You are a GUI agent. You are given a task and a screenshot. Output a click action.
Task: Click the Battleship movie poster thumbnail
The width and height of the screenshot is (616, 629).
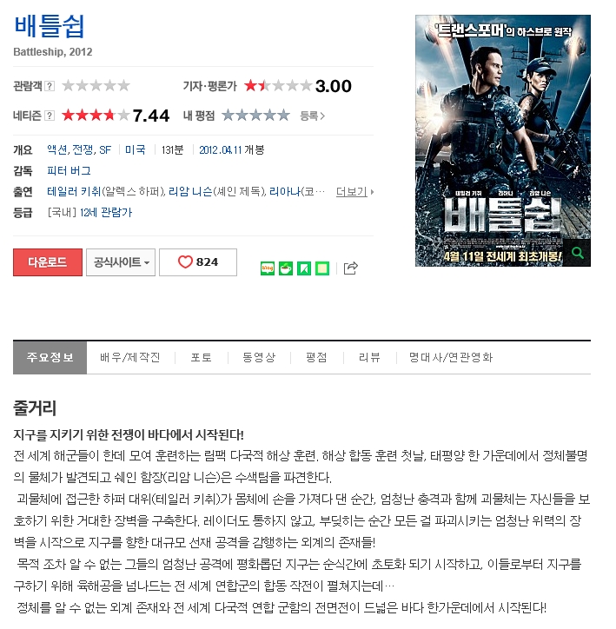coord(503,141)
